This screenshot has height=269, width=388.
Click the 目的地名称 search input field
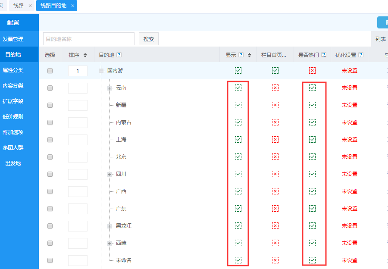[88, 39]
